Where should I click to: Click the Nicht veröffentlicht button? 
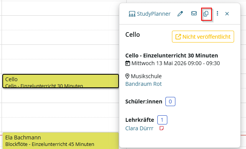[x=203, y=37]
